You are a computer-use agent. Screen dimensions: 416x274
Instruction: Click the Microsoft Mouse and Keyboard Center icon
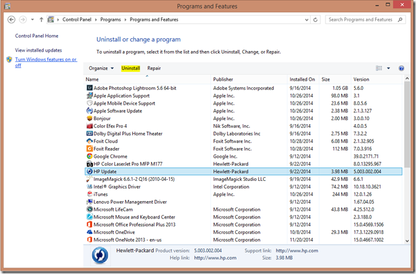tap(90, 217)
